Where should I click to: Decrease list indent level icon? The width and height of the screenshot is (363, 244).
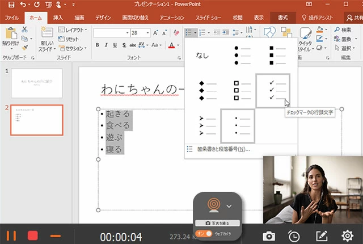(x=217, y=33)
